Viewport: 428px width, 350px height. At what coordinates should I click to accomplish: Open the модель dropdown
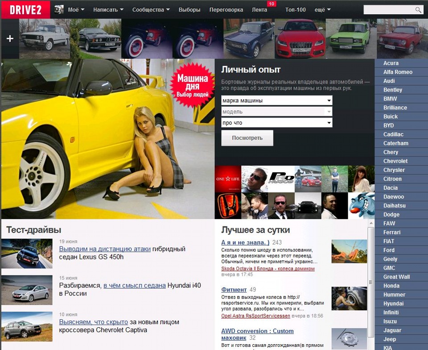(x=277, y=112)
